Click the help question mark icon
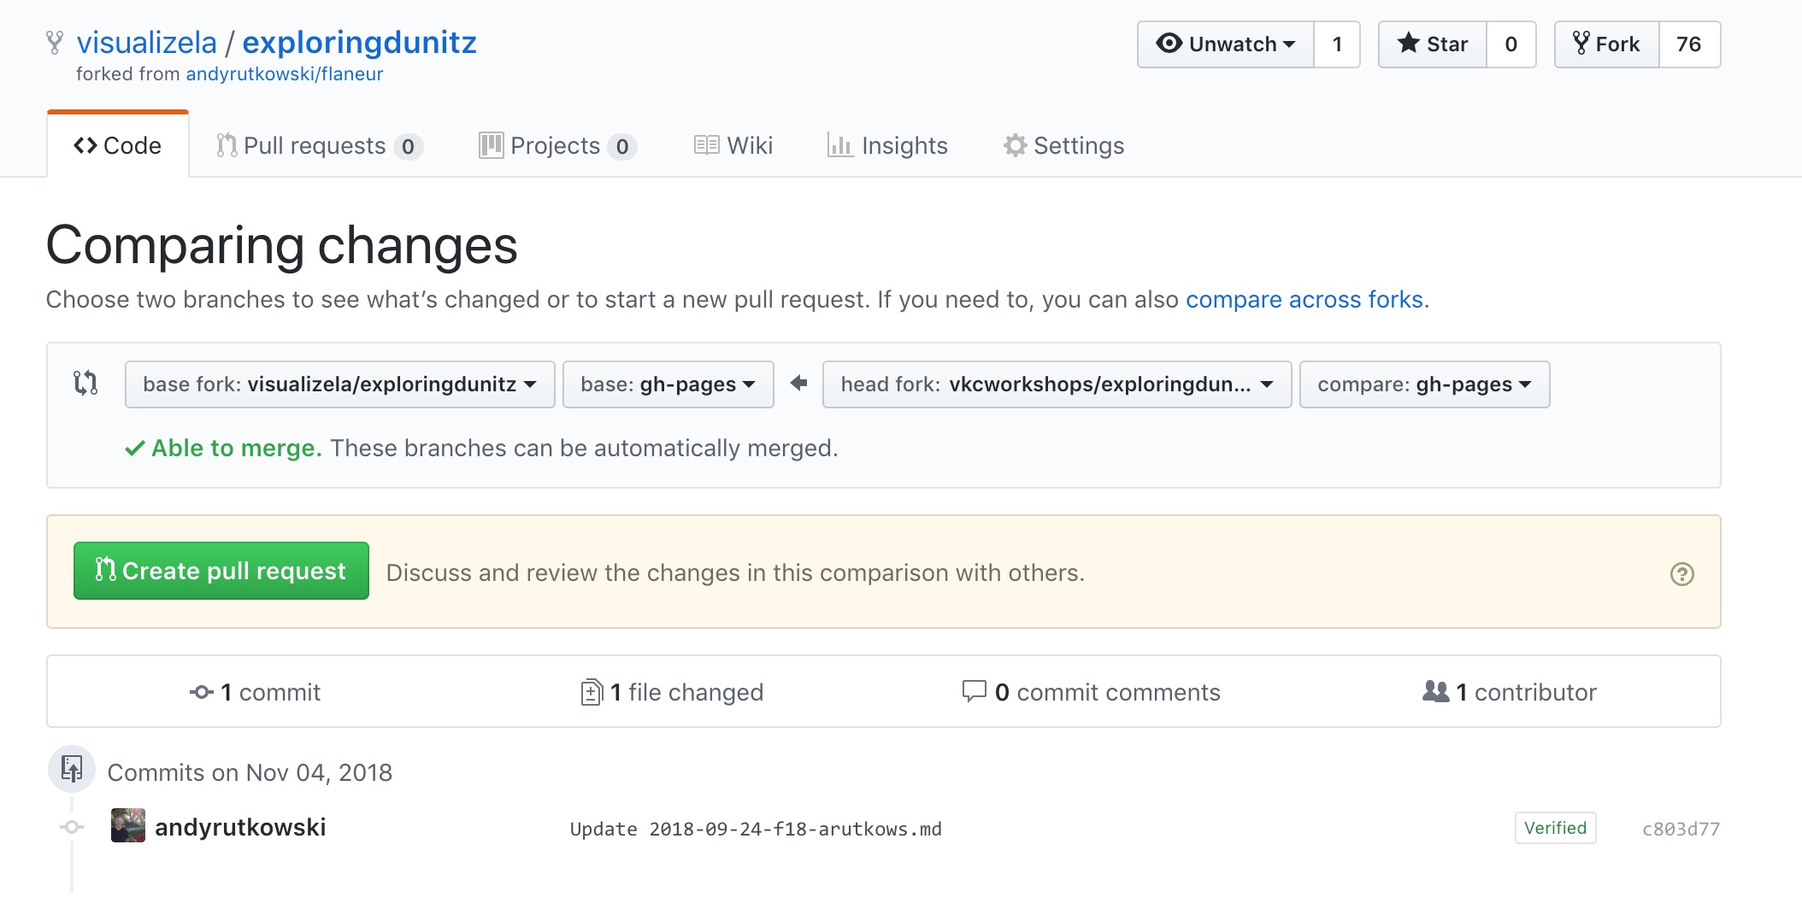This screenshot has height=909, width=1802. coord(1681,574)
